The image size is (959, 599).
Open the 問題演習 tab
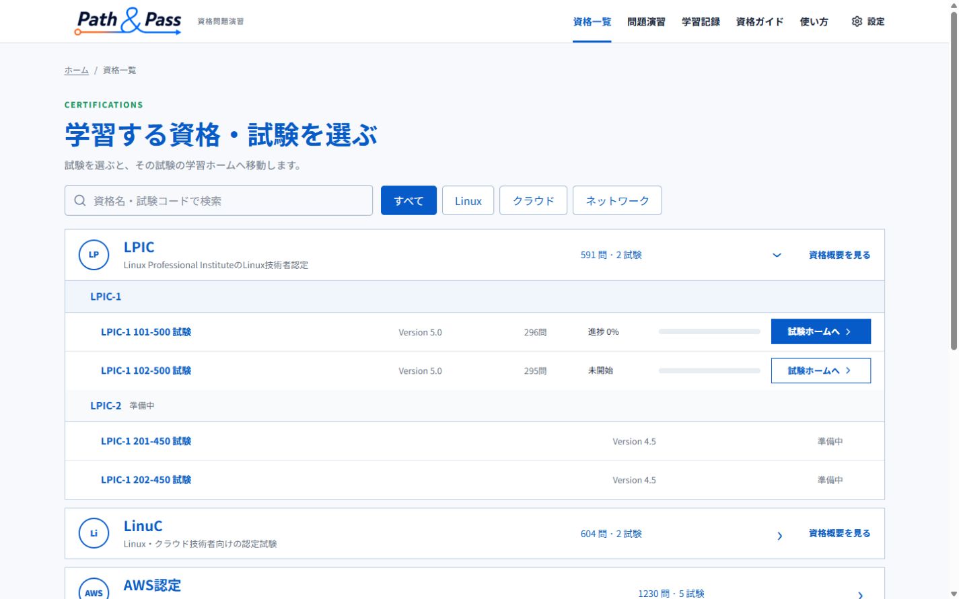coord(646,22)
